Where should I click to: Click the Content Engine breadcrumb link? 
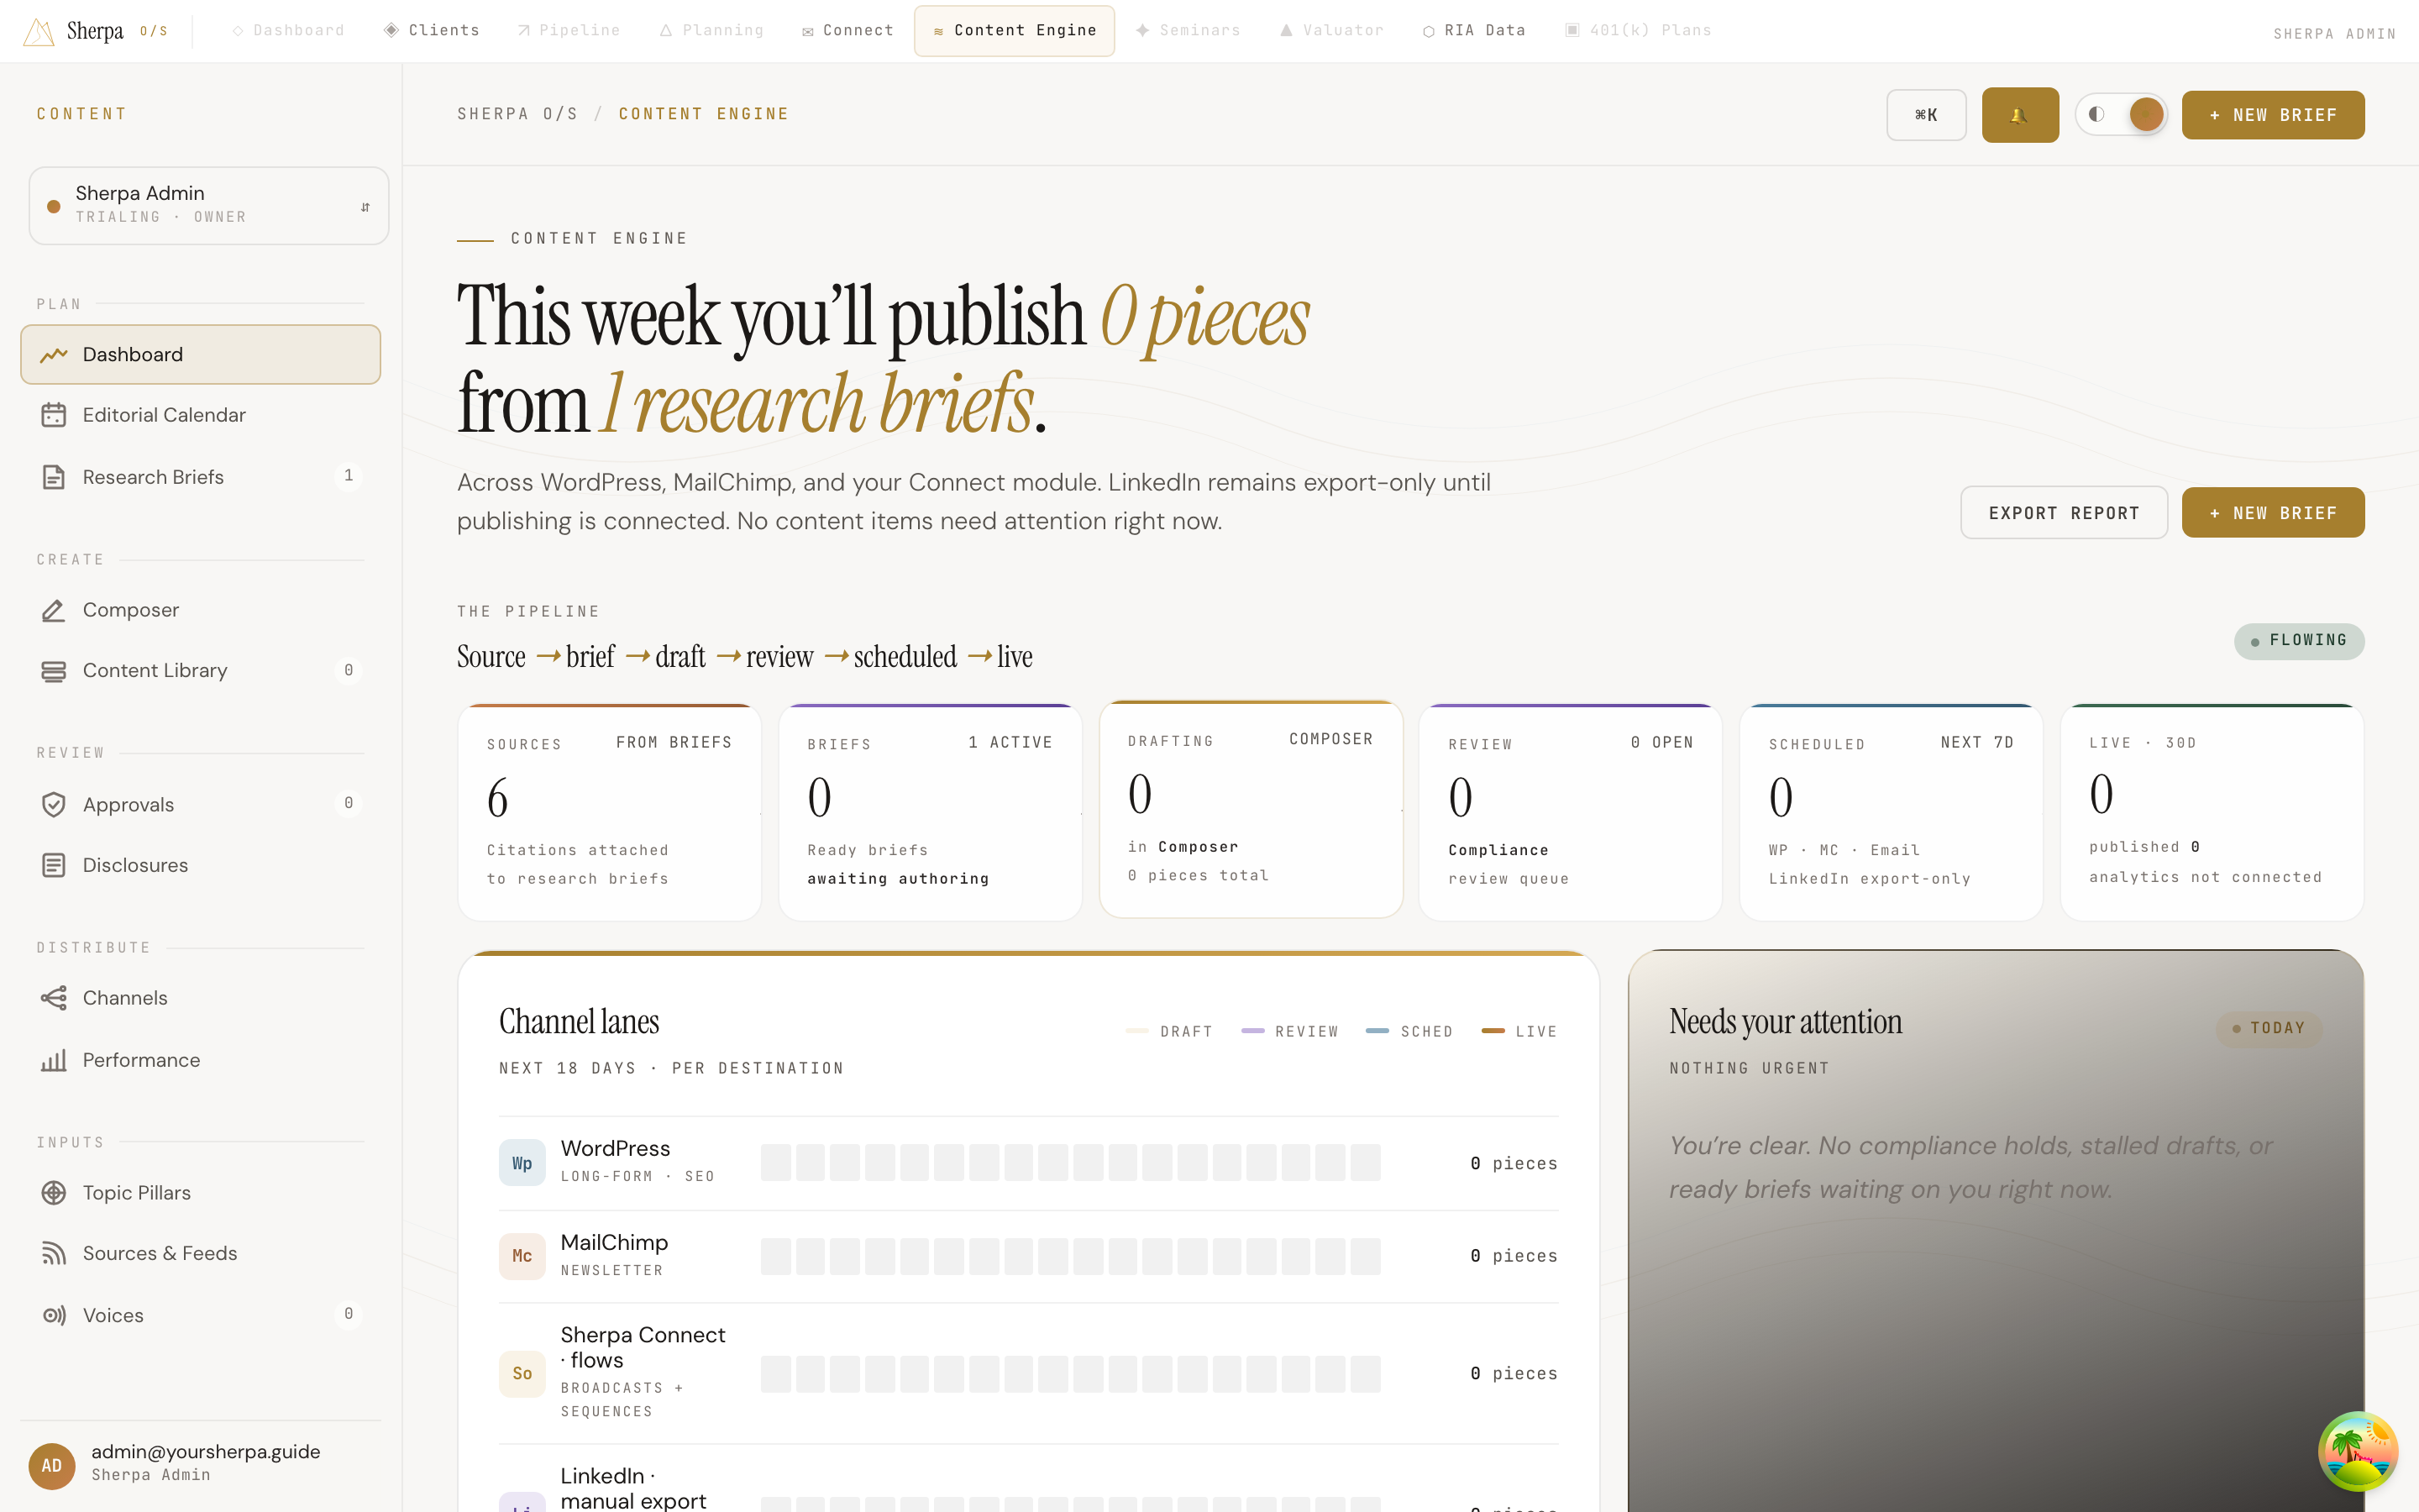[x=704, y=114]
